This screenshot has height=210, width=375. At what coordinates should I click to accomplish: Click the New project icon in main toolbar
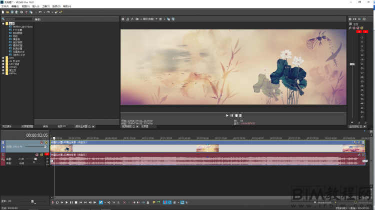click(x=3, y=12)
